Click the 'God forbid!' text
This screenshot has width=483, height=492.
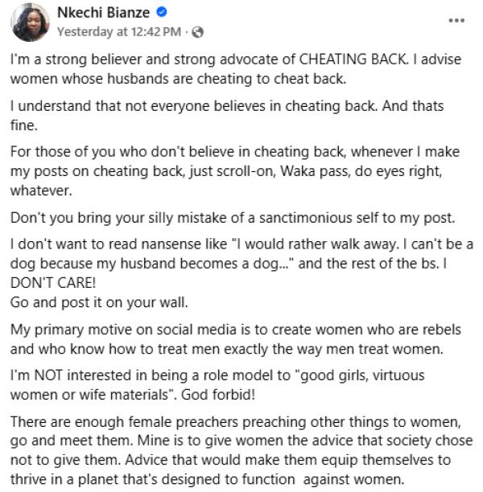pos(218,395)
